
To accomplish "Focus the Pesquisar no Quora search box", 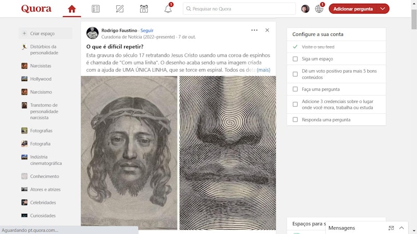I will (239, 9).
